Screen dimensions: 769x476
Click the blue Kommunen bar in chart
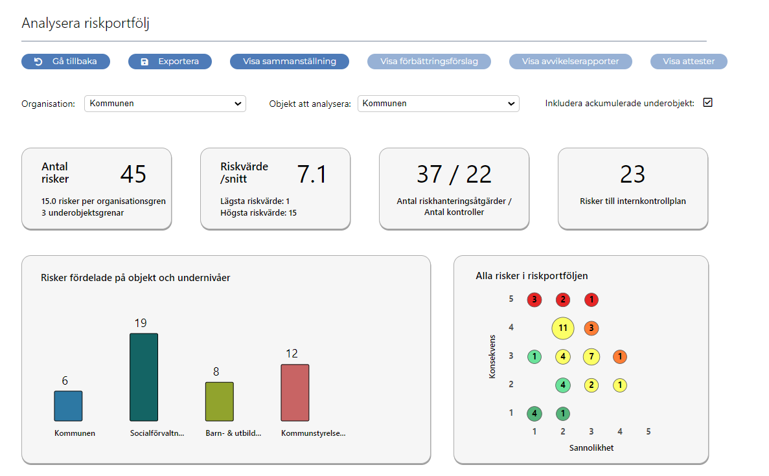click(x=68, y=406)
